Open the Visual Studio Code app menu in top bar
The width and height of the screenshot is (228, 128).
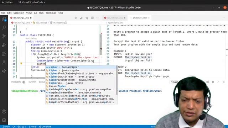click(32, 2)
